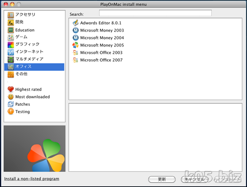The image size is (247, 187).
Task: Click the Microsoft Money 2003 icon
Action: pos(75,30)
